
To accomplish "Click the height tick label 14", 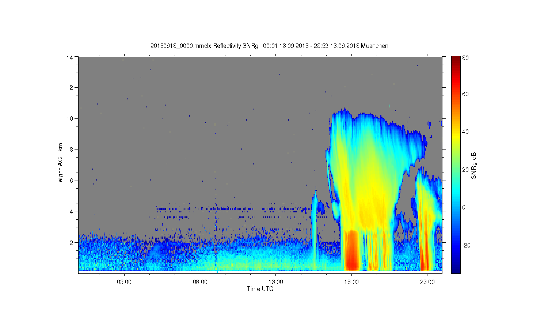I will [70, 58].
